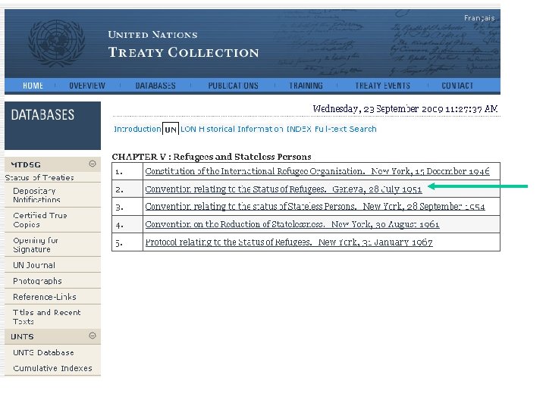Click the UNTS section header text
Screen dimensions: 546x409
[x=22, y=336]
